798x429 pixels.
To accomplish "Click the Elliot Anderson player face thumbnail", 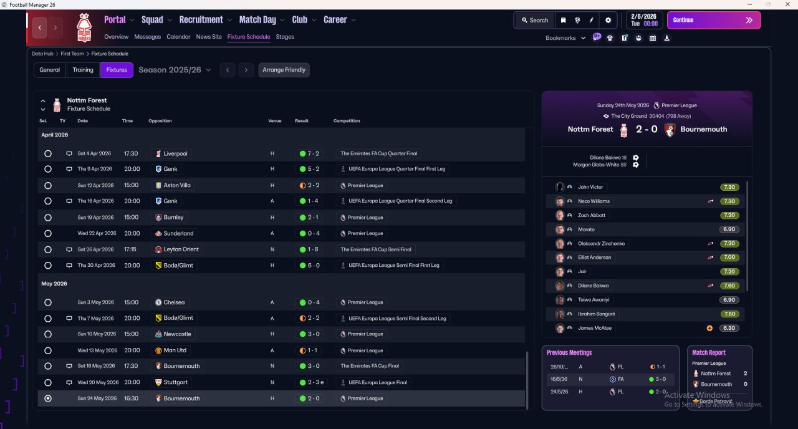I will (x=560, y=258).
